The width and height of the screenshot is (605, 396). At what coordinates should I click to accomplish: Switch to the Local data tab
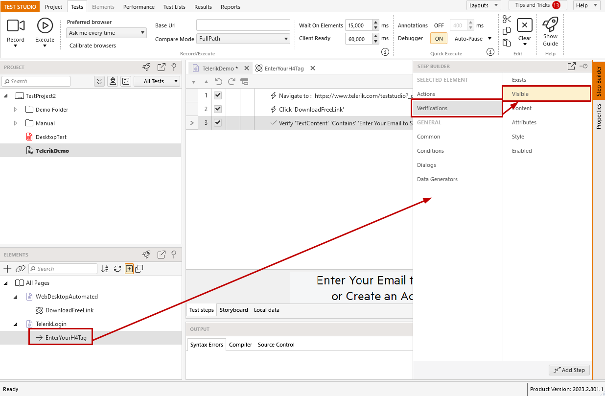(266, 310)
